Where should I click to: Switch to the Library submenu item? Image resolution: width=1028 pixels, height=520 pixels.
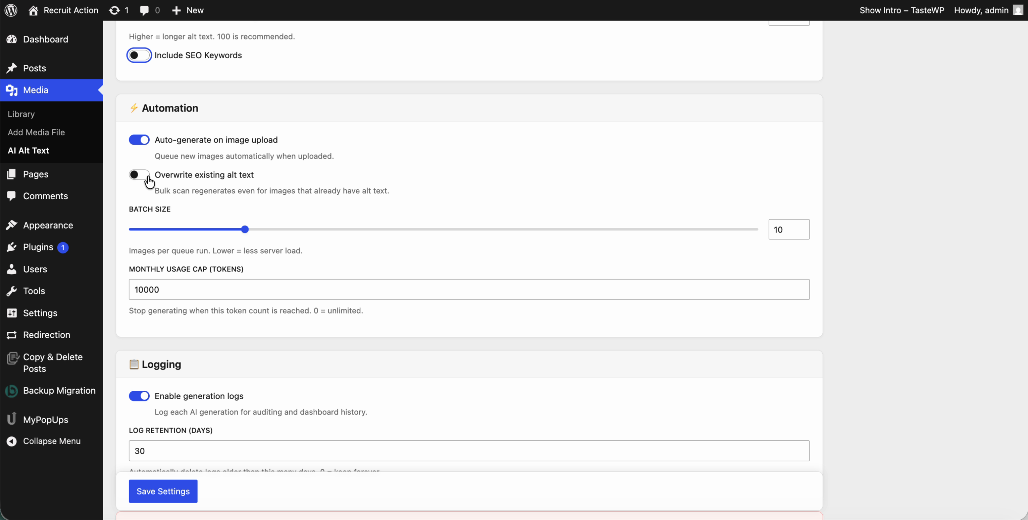pyautogui.click(x=21, y=114)
